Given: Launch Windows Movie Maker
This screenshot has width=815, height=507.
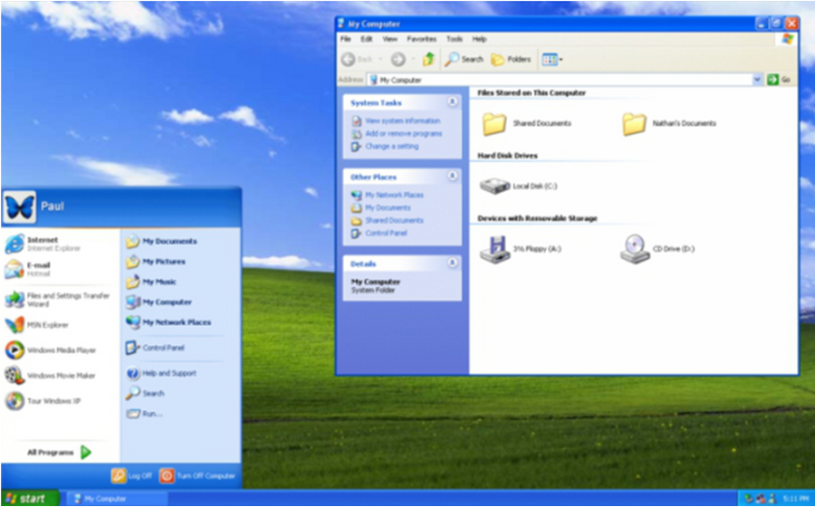Looking at the screenshot, I should 51,375.
